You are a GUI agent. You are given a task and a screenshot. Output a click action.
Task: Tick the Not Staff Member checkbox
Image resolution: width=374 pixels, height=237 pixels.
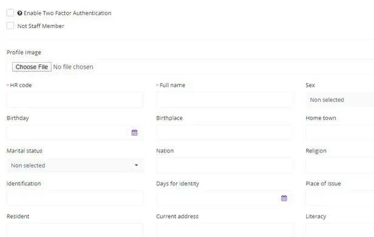tap(10, 26)
